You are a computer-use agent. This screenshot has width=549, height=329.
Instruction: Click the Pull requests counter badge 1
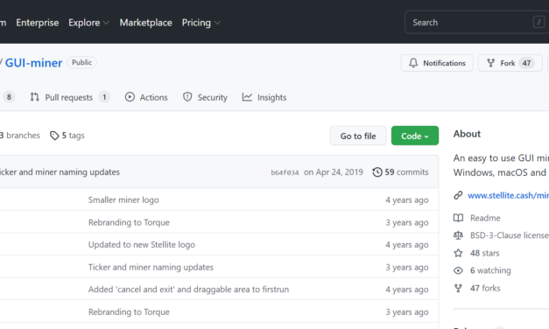(104, 97)
